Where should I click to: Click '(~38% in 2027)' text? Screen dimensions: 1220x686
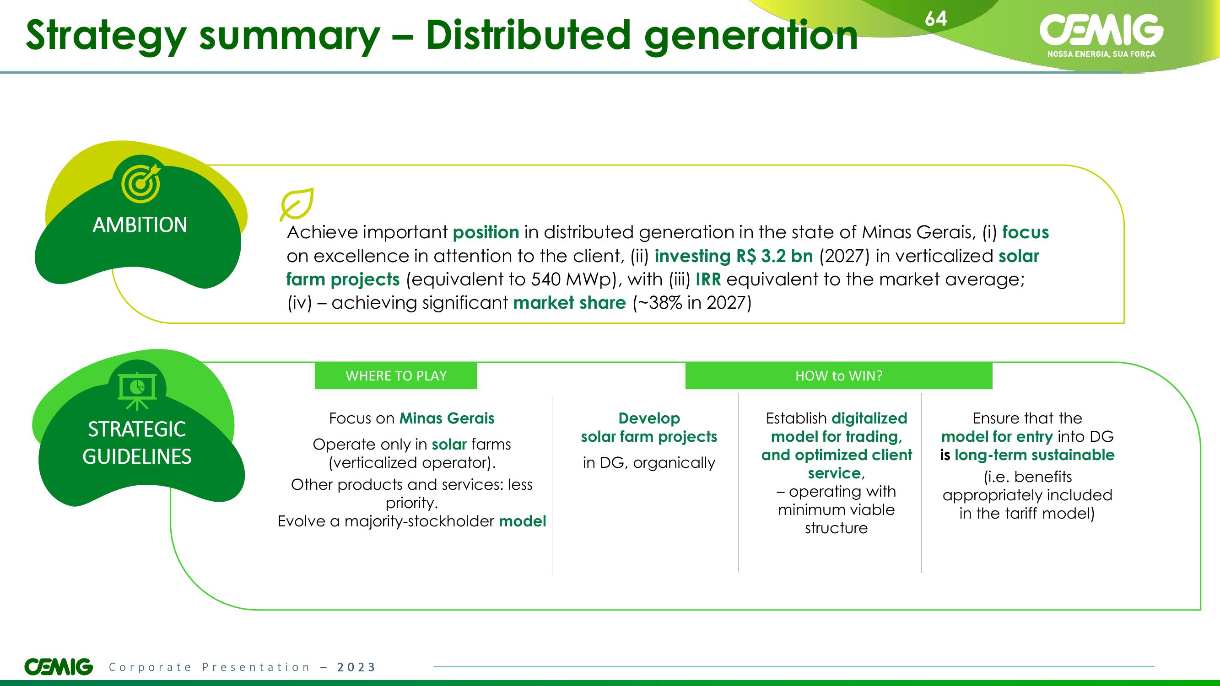(x=692, y=302)
